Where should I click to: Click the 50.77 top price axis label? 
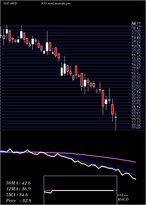tap(136, 24)
